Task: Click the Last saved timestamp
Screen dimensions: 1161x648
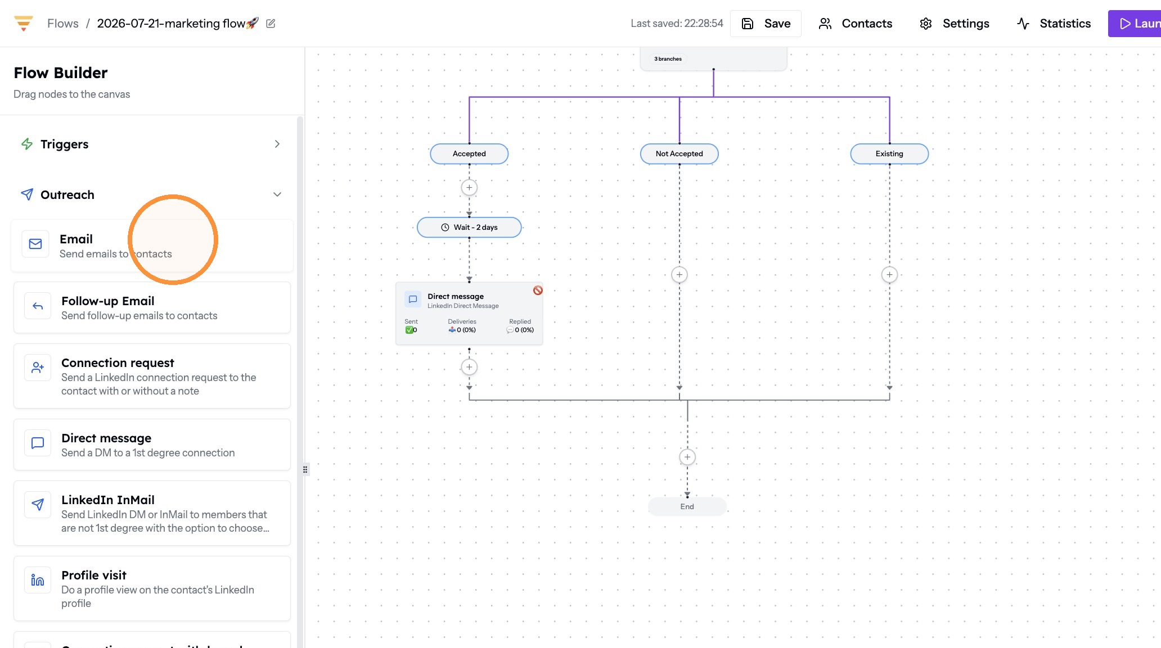Action: pyautogui.click(x=677, y=24)
